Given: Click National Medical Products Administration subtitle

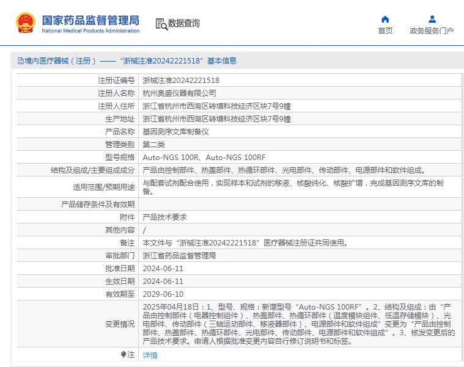Looking at the screenshot, I should (x=90, y=31).
